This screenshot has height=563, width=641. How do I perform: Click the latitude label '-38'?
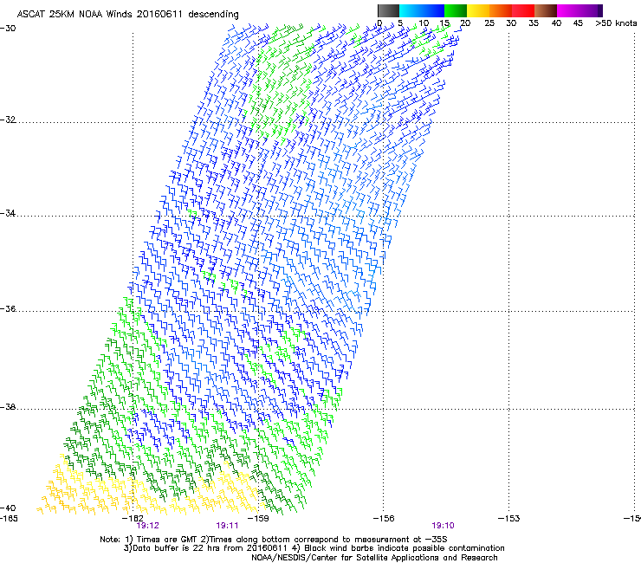[x=8, y=407]
